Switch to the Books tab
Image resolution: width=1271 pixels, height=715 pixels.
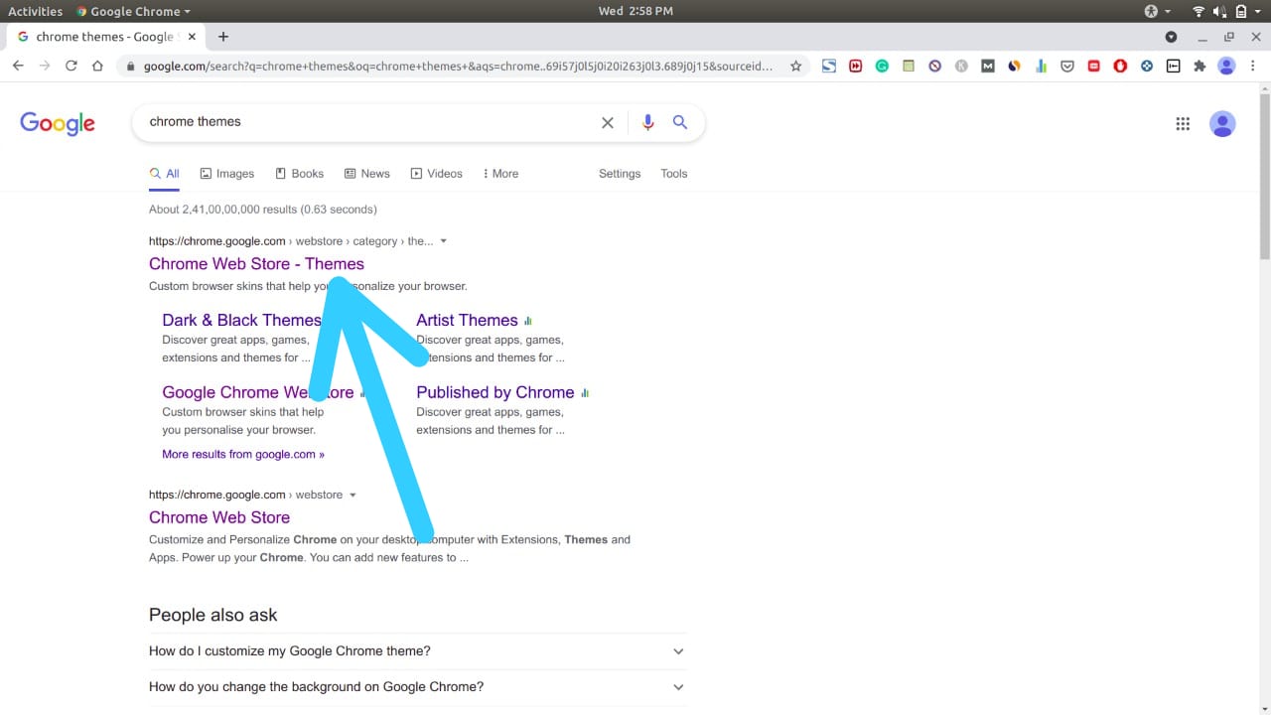coord(300,174)
